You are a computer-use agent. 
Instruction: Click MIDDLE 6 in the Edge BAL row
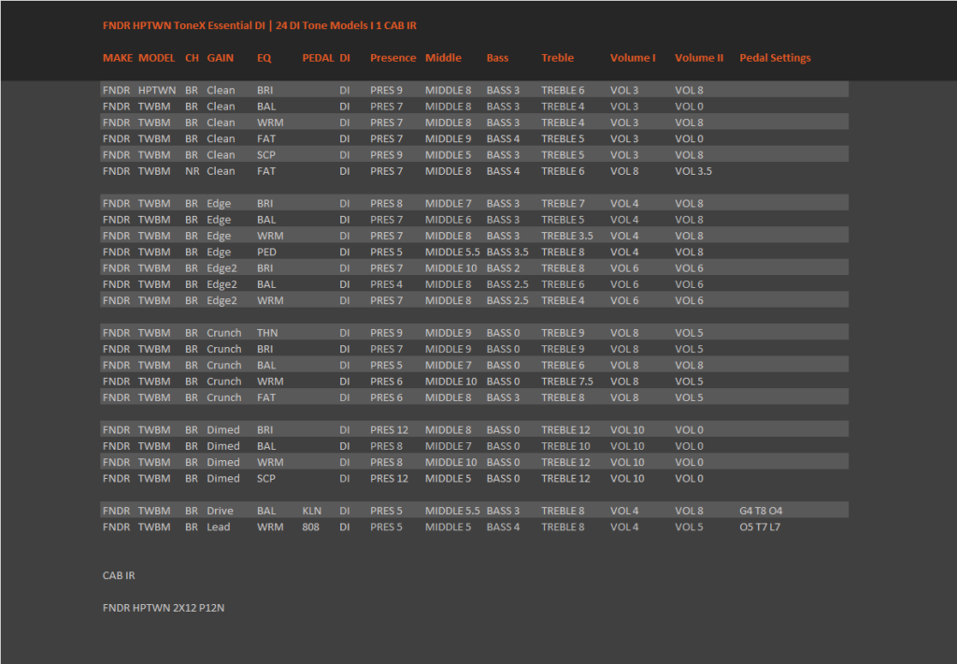coord(448,220)
